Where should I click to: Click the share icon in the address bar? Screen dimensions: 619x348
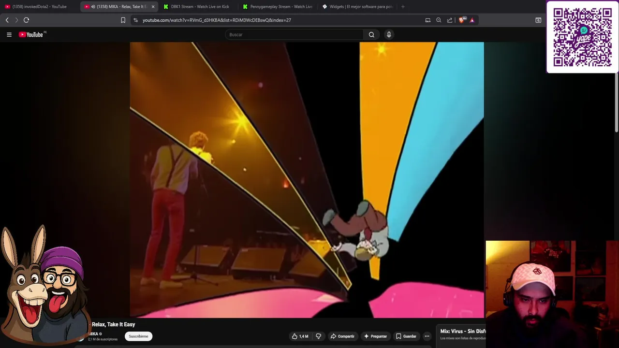click(450, 20)
